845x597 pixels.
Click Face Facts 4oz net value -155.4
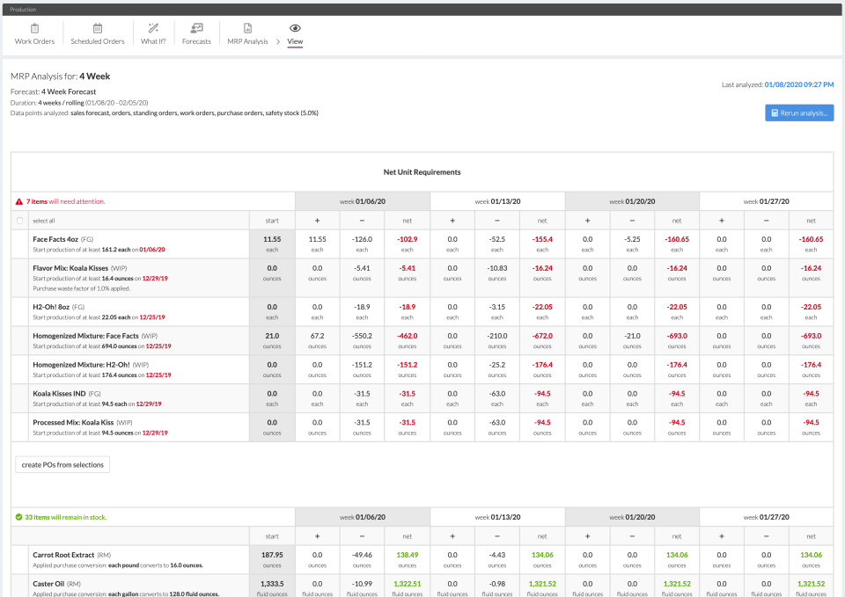[542, 239]
